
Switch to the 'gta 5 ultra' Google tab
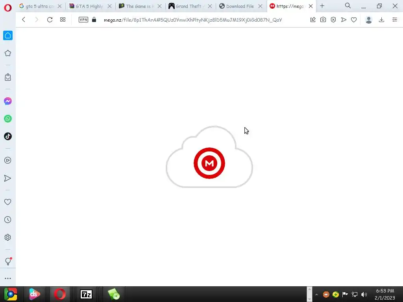coord(37,6)
